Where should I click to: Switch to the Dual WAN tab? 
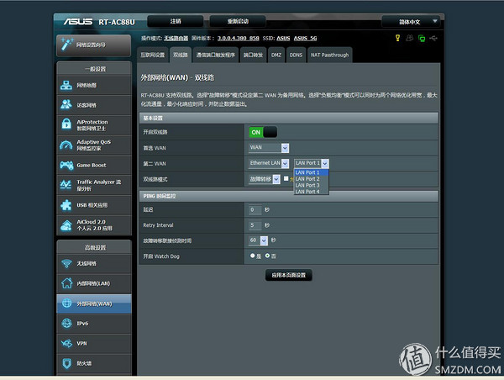point(181,55)
